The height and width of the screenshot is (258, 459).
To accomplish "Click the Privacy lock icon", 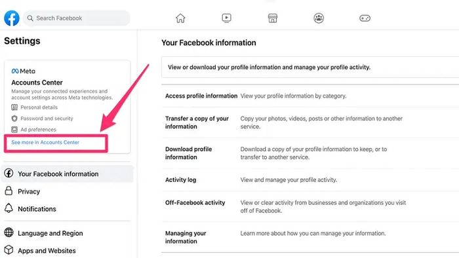I will (9, 191).
